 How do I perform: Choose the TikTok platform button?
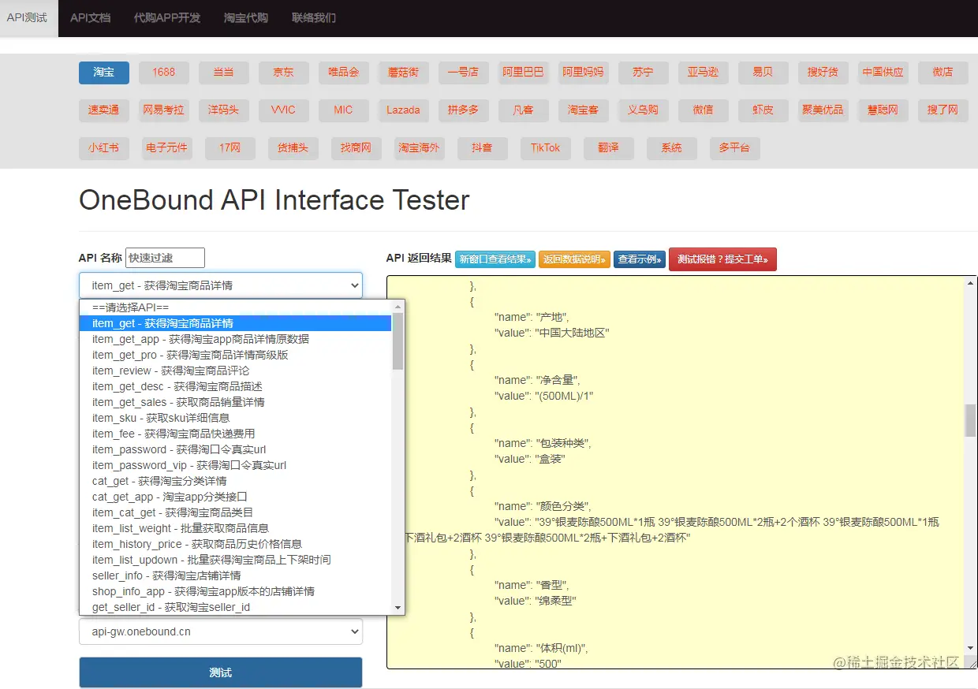(546, 148)
